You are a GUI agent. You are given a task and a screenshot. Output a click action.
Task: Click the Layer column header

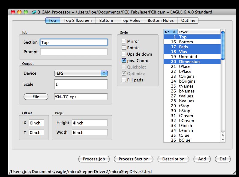199,32
